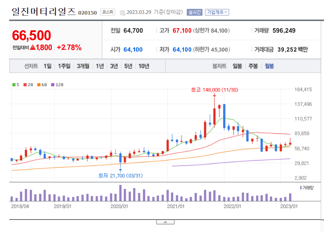The image size is (324, 232).
Task: Click the 시가 value 64,100
Action: click(133, 49)
